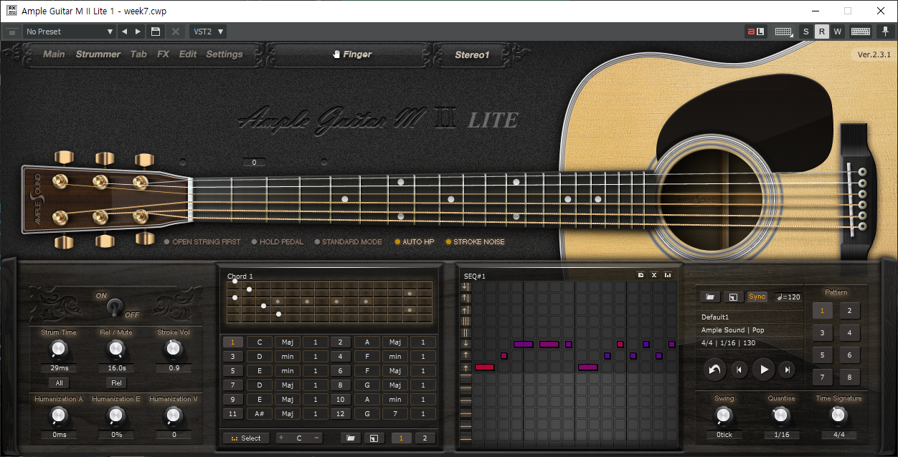The image size is (898, 457).
Task: Disable the Auto HP option
Action: coord(414,242)
